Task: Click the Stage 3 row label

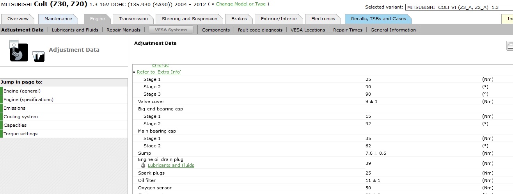Action: pos(152,94)
